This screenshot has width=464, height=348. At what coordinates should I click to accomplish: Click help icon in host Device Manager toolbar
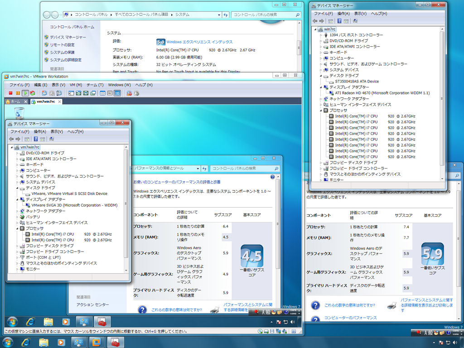point(339,21)
